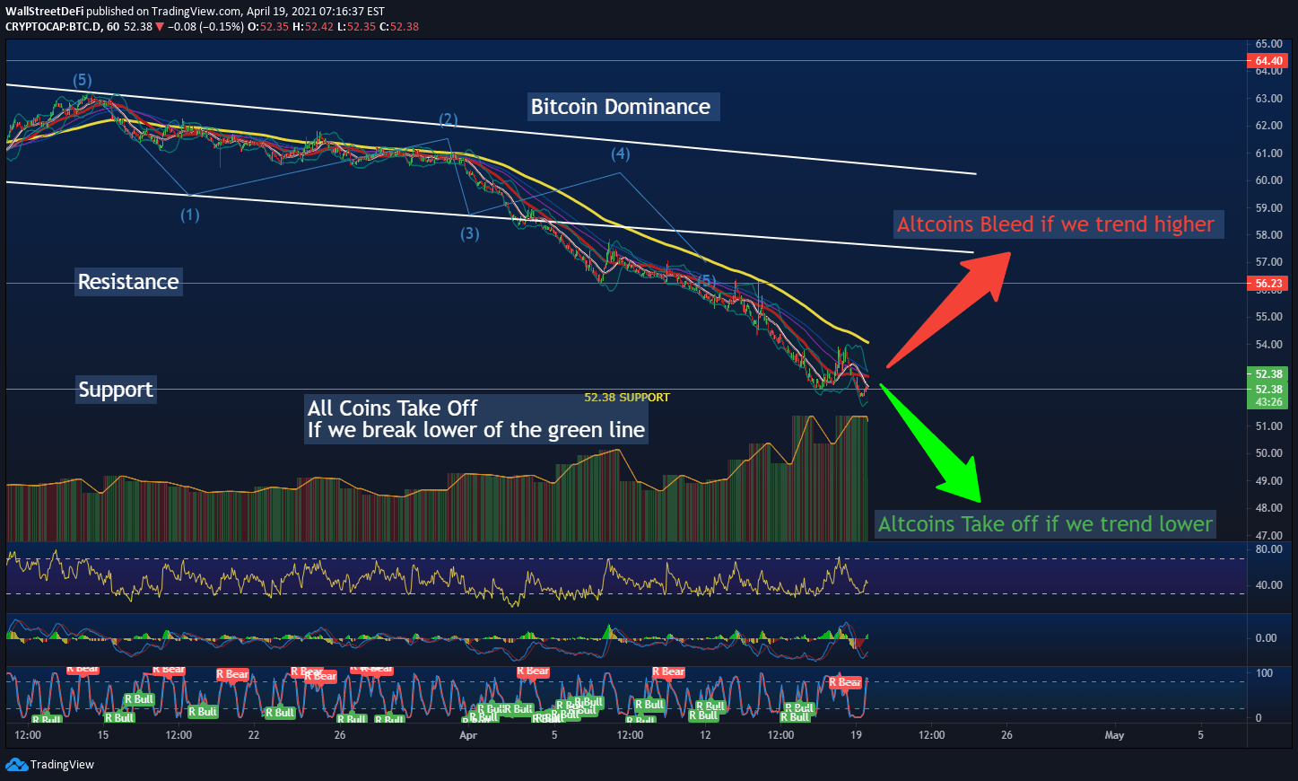
Task: Click the April 19, 2021 07:16:37 EST timestamp
Action: [315, 11]
